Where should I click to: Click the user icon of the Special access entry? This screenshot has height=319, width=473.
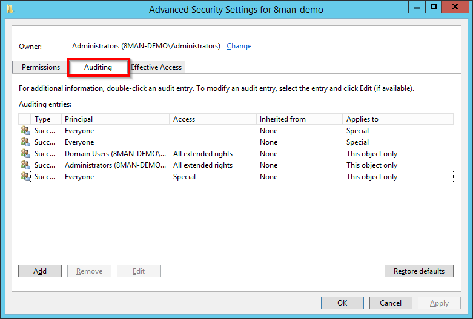click(25, 177)
